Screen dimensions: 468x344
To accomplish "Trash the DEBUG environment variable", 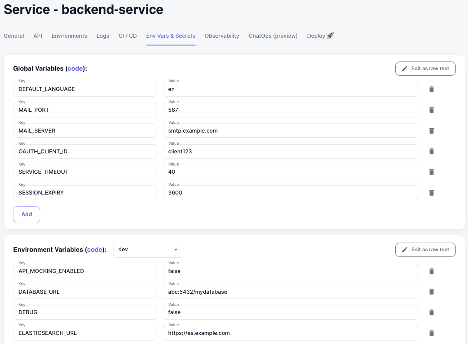I will 431,312.
